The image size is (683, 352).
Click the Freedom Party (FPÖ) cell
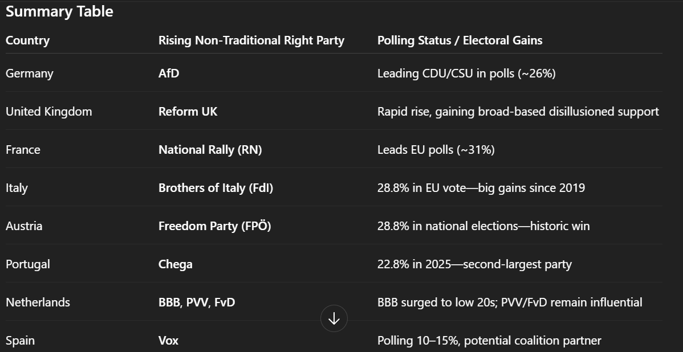coord(214,226)
